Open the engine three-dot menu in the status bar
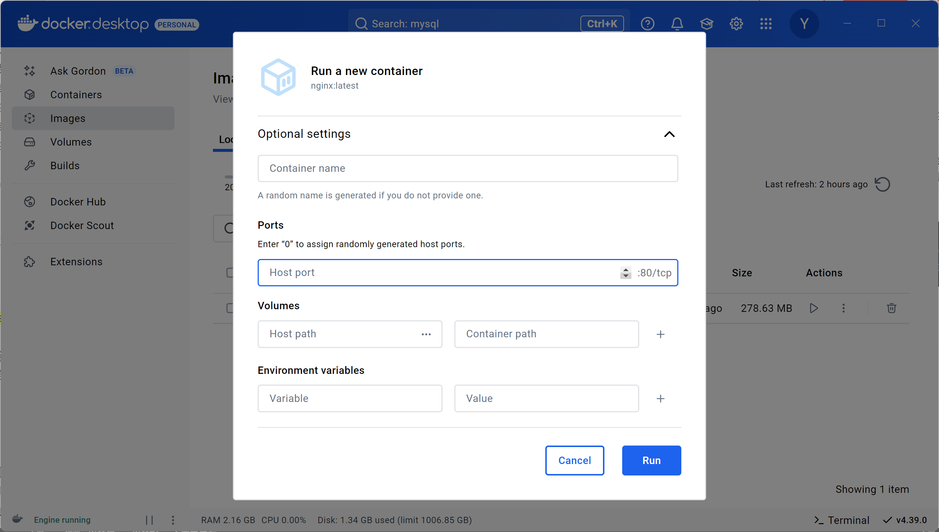The width and height of the screenshot is (939, 532). 173,520
